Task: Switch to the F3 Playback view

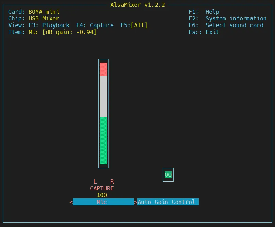Action: coord(49,25)
